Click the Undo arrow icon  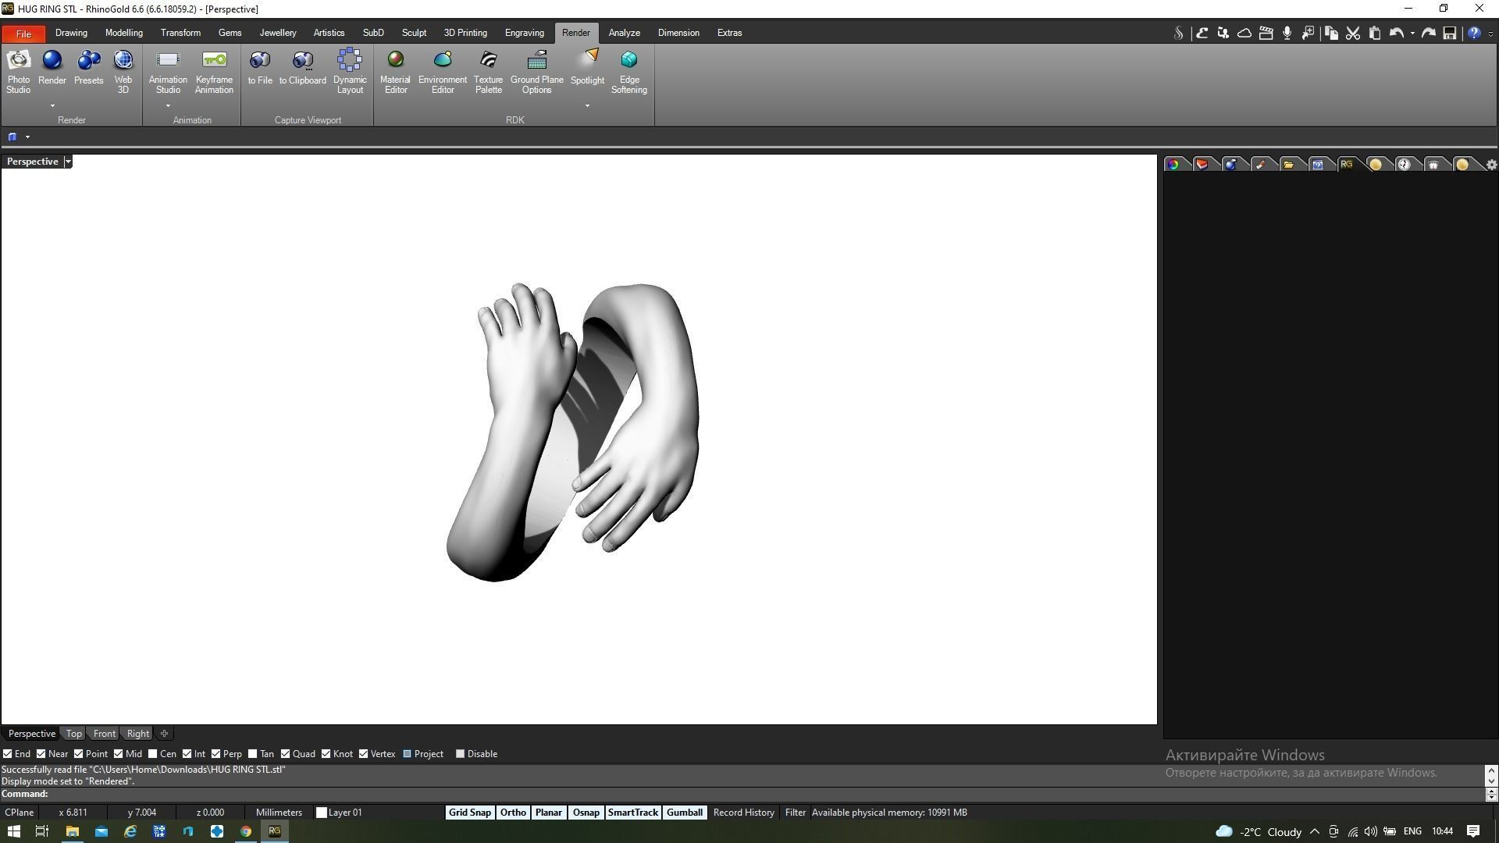tap(1397, 33)
